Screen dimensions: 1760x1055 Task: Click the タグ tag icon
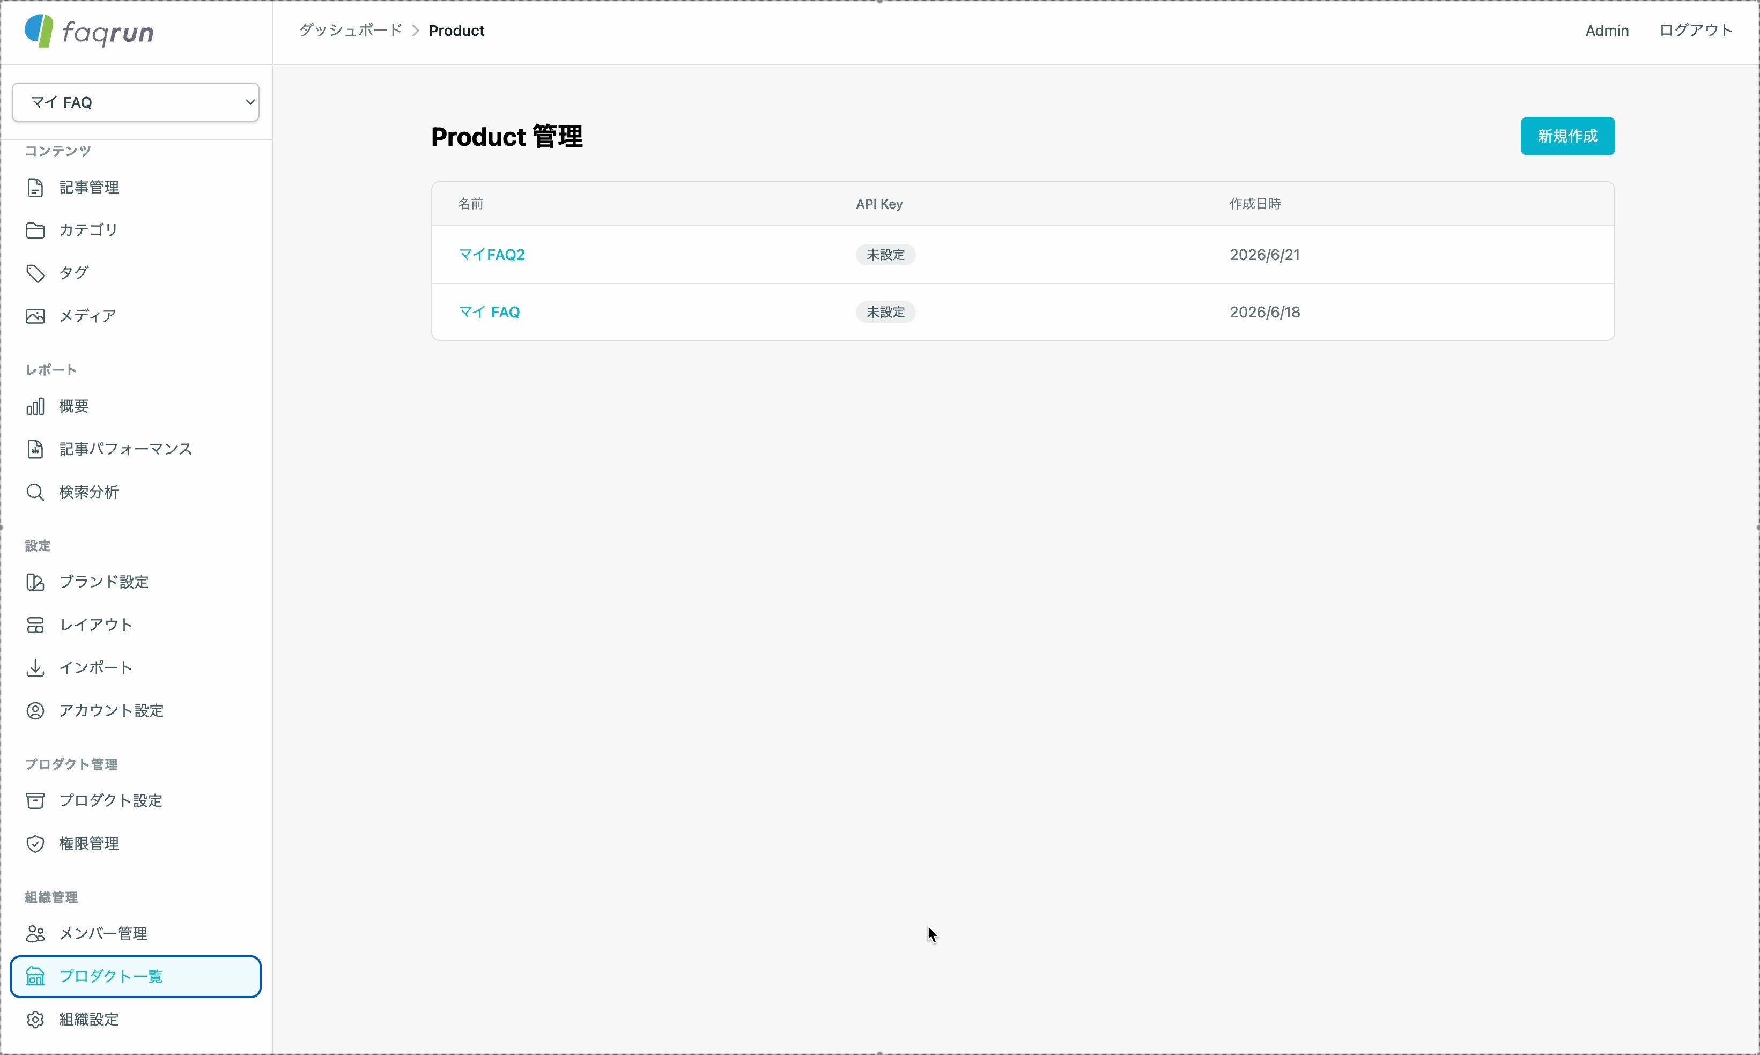pos(35,273)
